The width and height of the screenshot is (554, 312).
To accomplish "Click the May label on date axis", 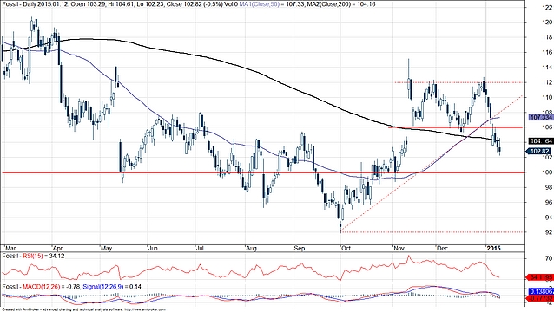I will click(106, 248).
